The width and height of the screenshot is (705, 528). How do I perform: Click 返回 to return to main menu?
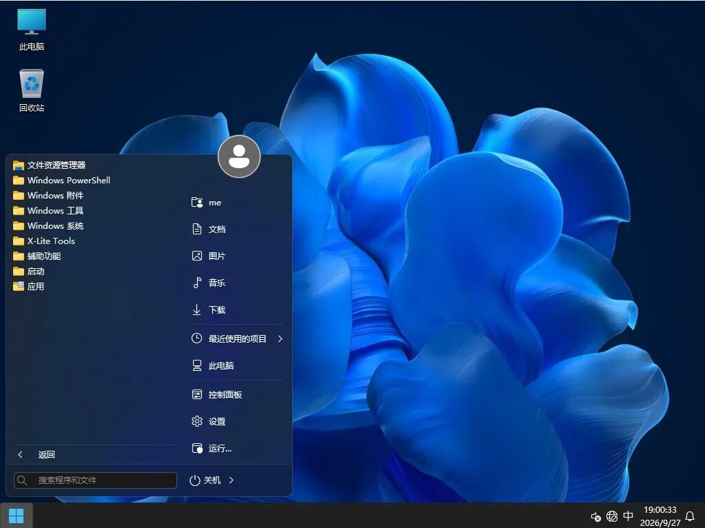46,455
